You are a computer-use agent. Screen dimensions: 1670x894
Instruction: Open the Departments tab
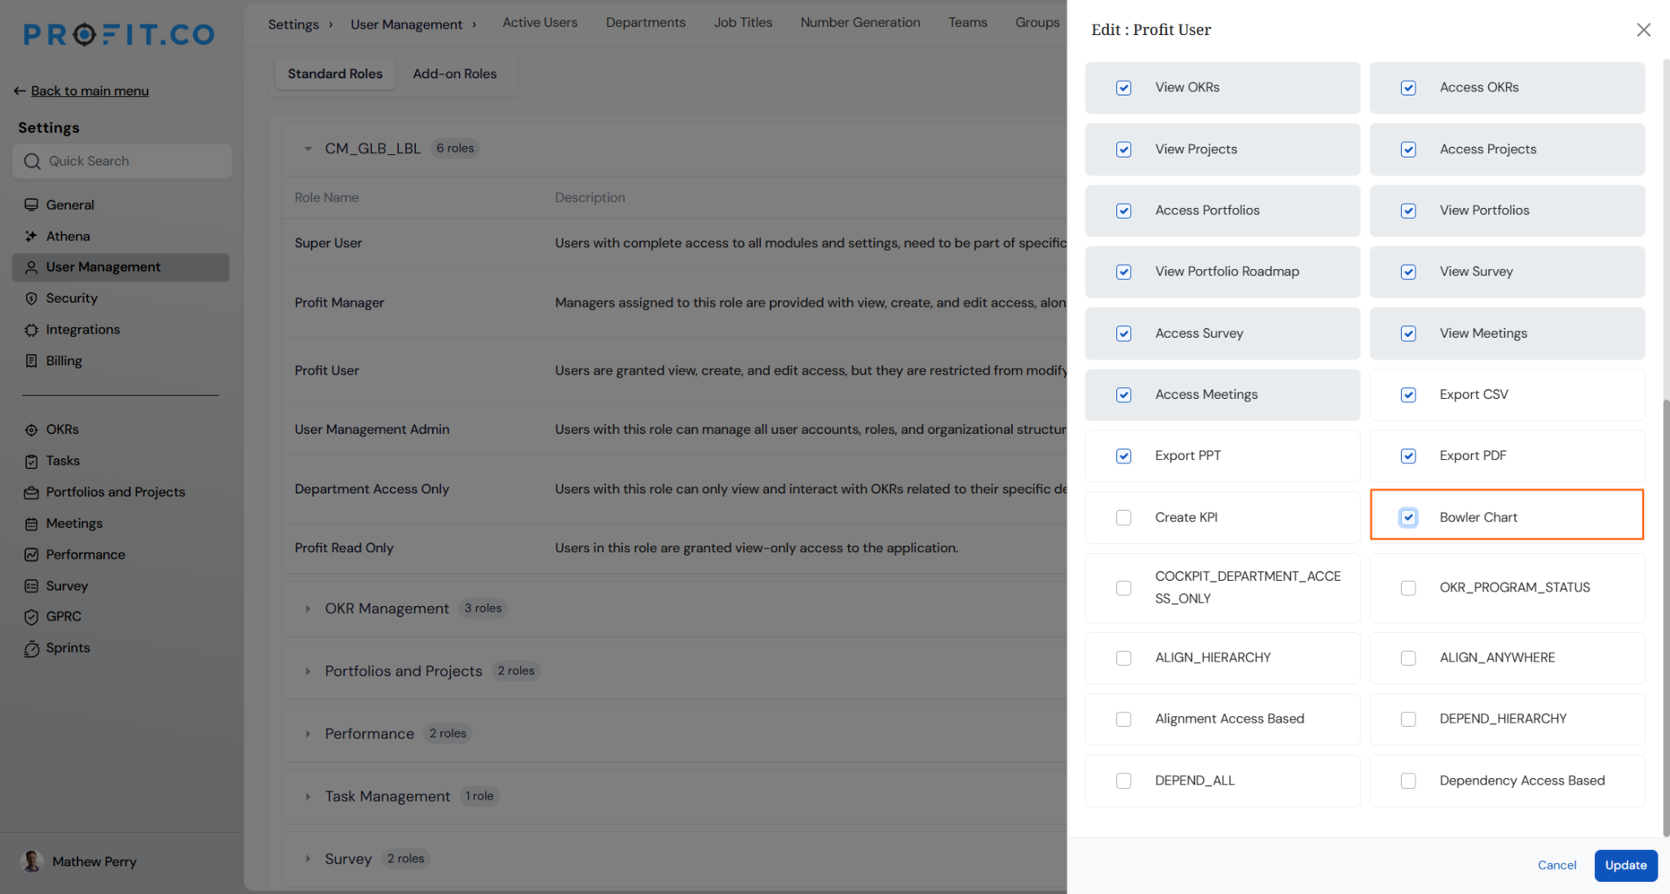click(645, 22)
